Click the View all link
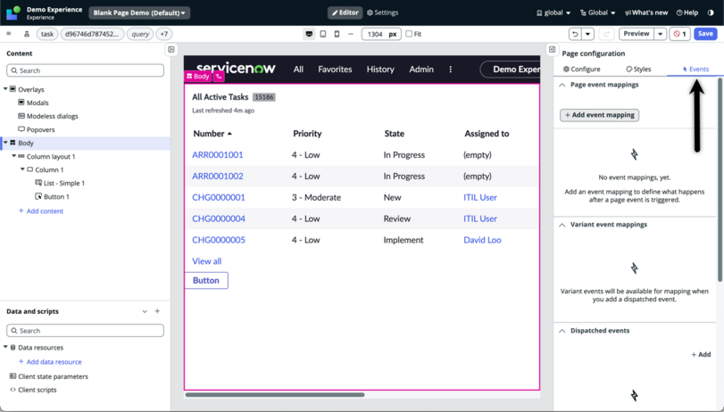The image size is (724, 412). pyautogui.click(x=207, y=261)
